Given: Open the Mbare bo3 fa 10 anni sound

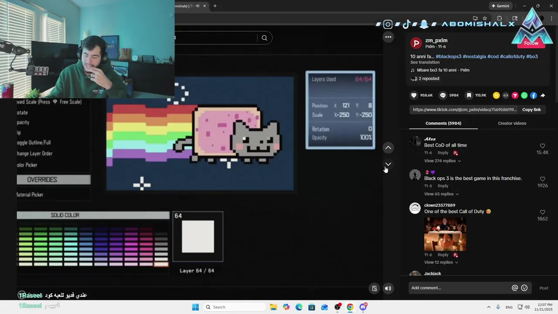Looking at the screenshot, I should (x=443, y=70).
